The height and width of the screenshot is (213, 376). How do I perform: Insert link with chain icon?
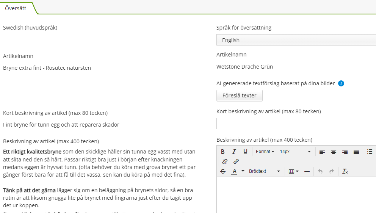click(x=236, y=161)
